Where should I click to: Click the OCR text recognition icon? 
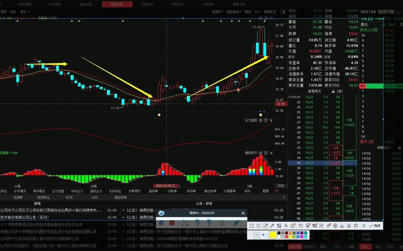click(x=321, y=226)
